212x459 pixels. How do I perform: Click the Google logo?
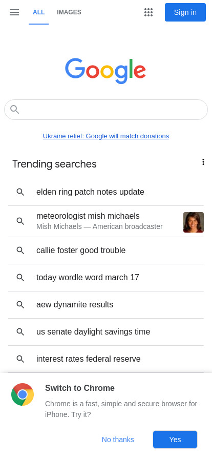(105, 71)
